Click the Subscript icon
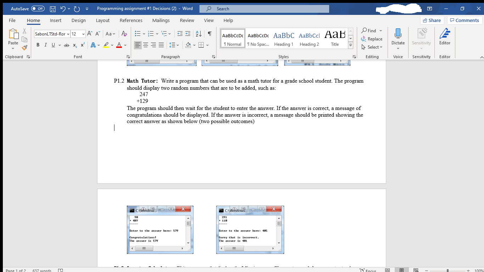Screen dimensions: 484x272 tap(75, 45)
